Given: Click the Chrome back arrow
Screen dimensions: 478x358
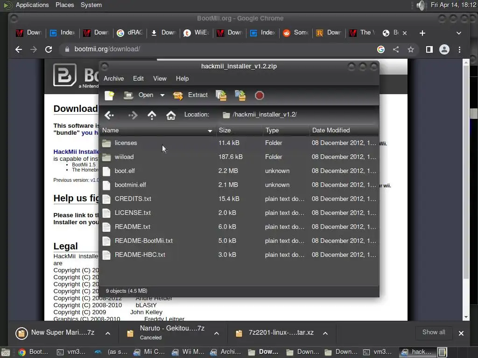Looking at the screenshot, I should pyautogui.click(x=19, y=49).
